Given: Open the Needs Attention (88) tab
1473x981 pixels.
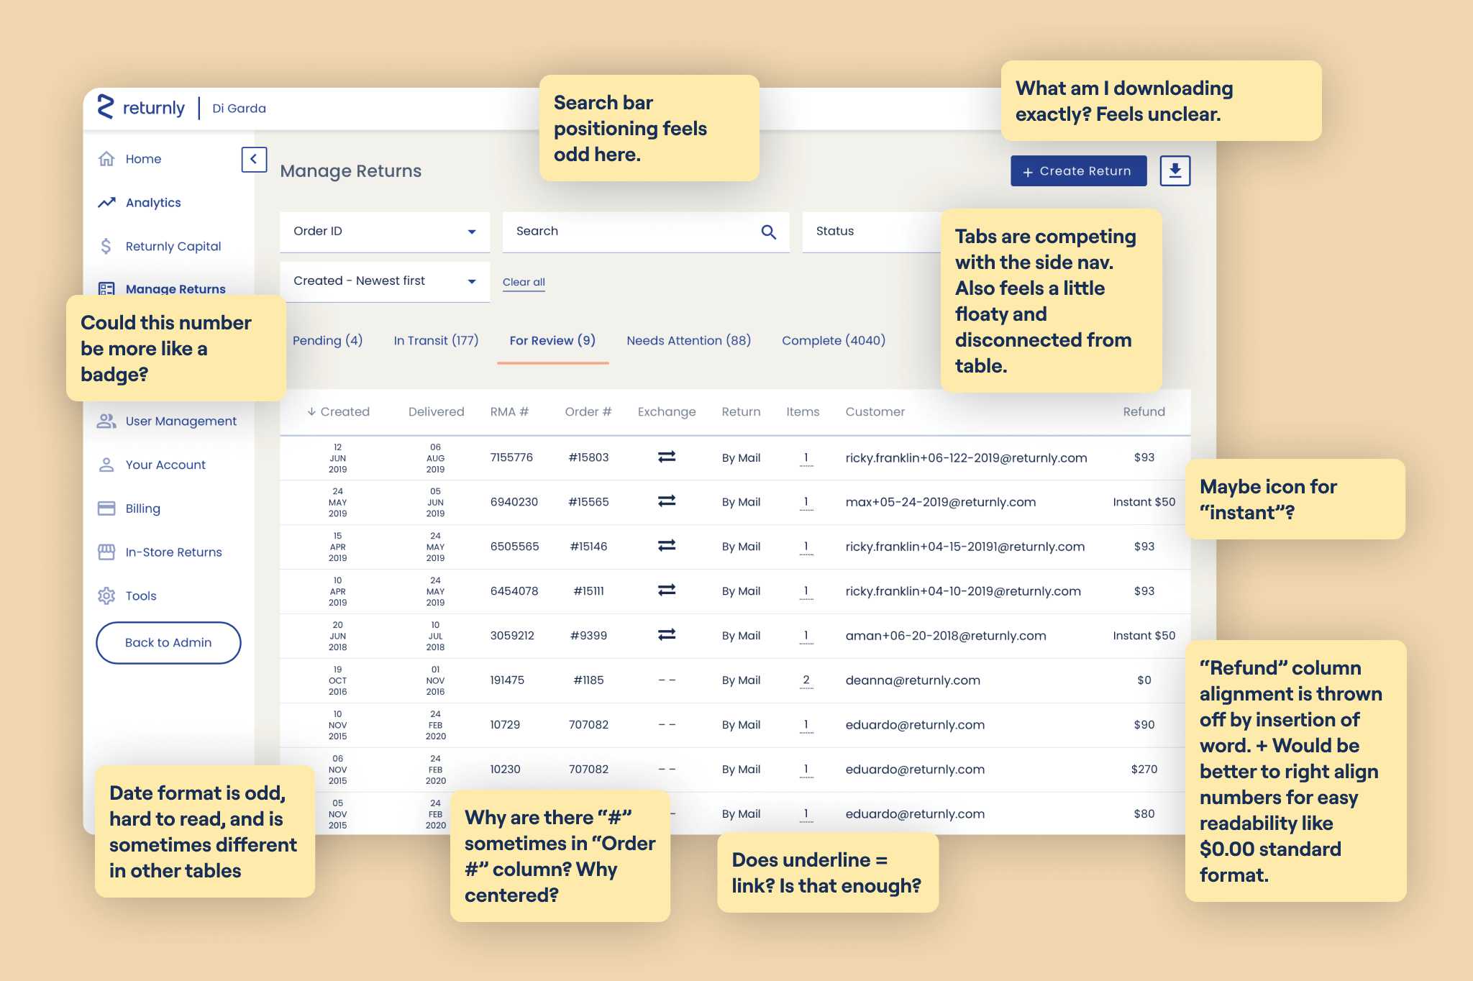Looking at the screenshot, I should tap(689, 341).
